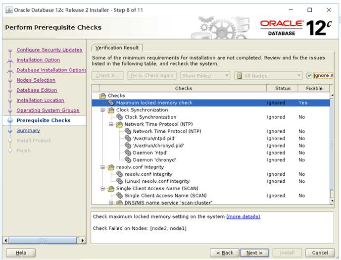Screen dimensions: 341x260
Task: Click down arrow of checks table scrollbar
Action: point(332,201)
